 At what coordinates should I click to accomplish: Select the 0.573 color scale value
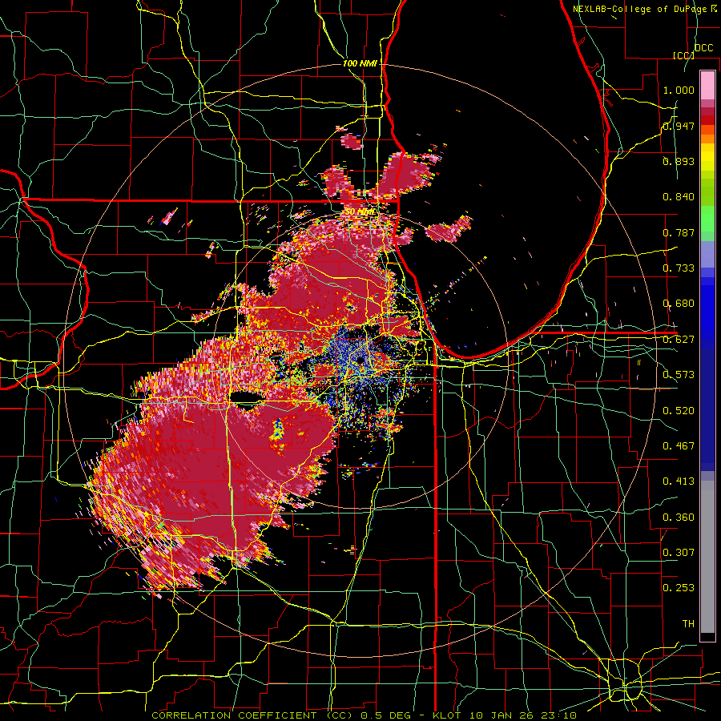pos(679,375)
